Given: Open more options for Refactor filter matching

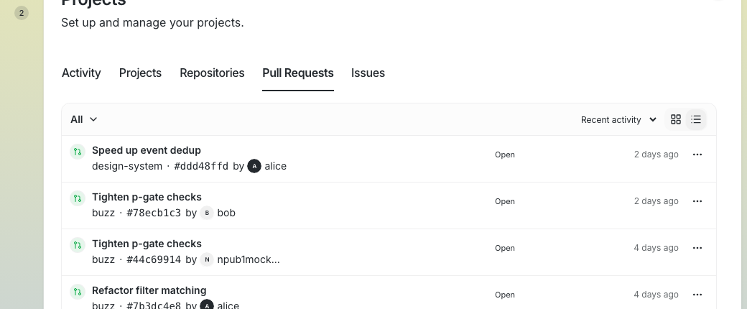Looking at the screenshot, I should tap(697, 295).
